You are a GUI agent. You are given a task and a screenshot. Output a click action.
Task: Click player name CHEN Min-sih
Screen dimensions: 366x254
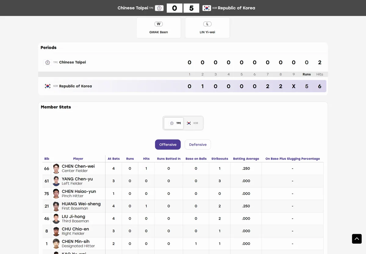pos(76,241)
